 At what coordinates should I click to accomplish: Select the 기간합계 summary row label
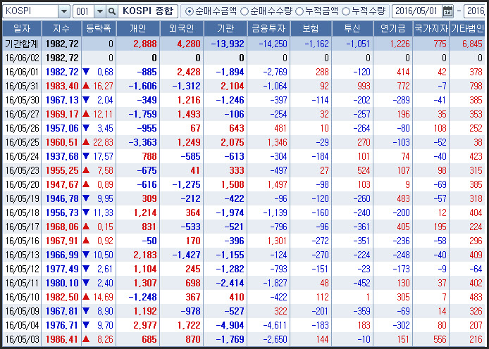pos(22,44)
